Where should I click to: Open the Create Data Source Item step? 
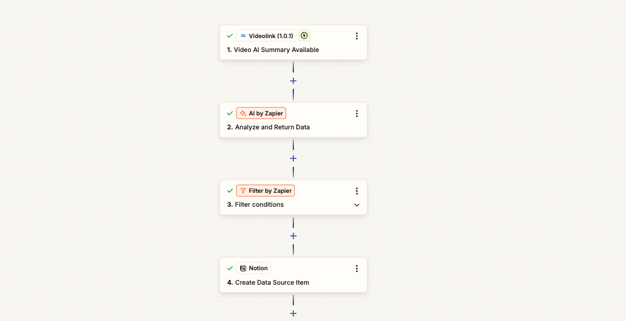(272, 282)
